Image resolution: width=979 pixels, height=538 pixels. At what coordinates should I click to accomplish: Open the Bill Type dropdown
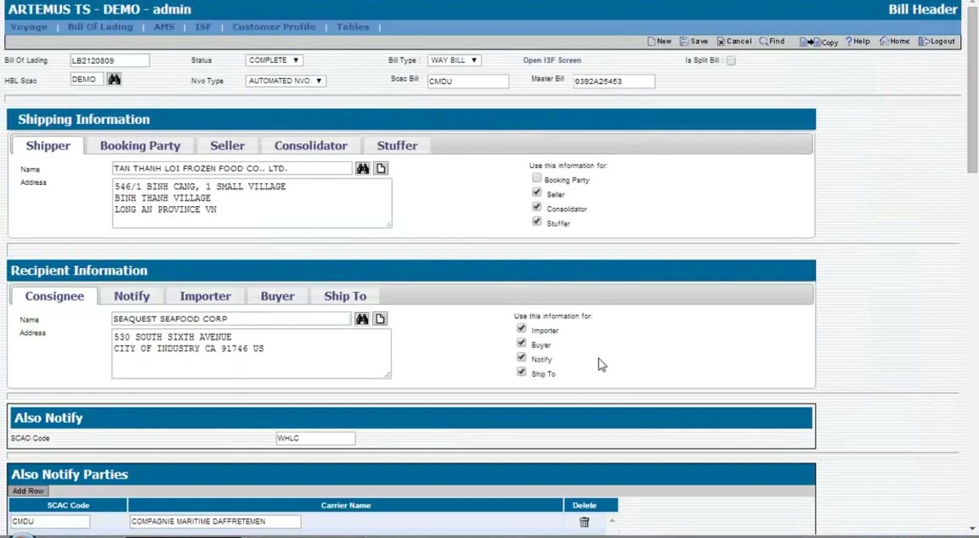tap(454, 60)
